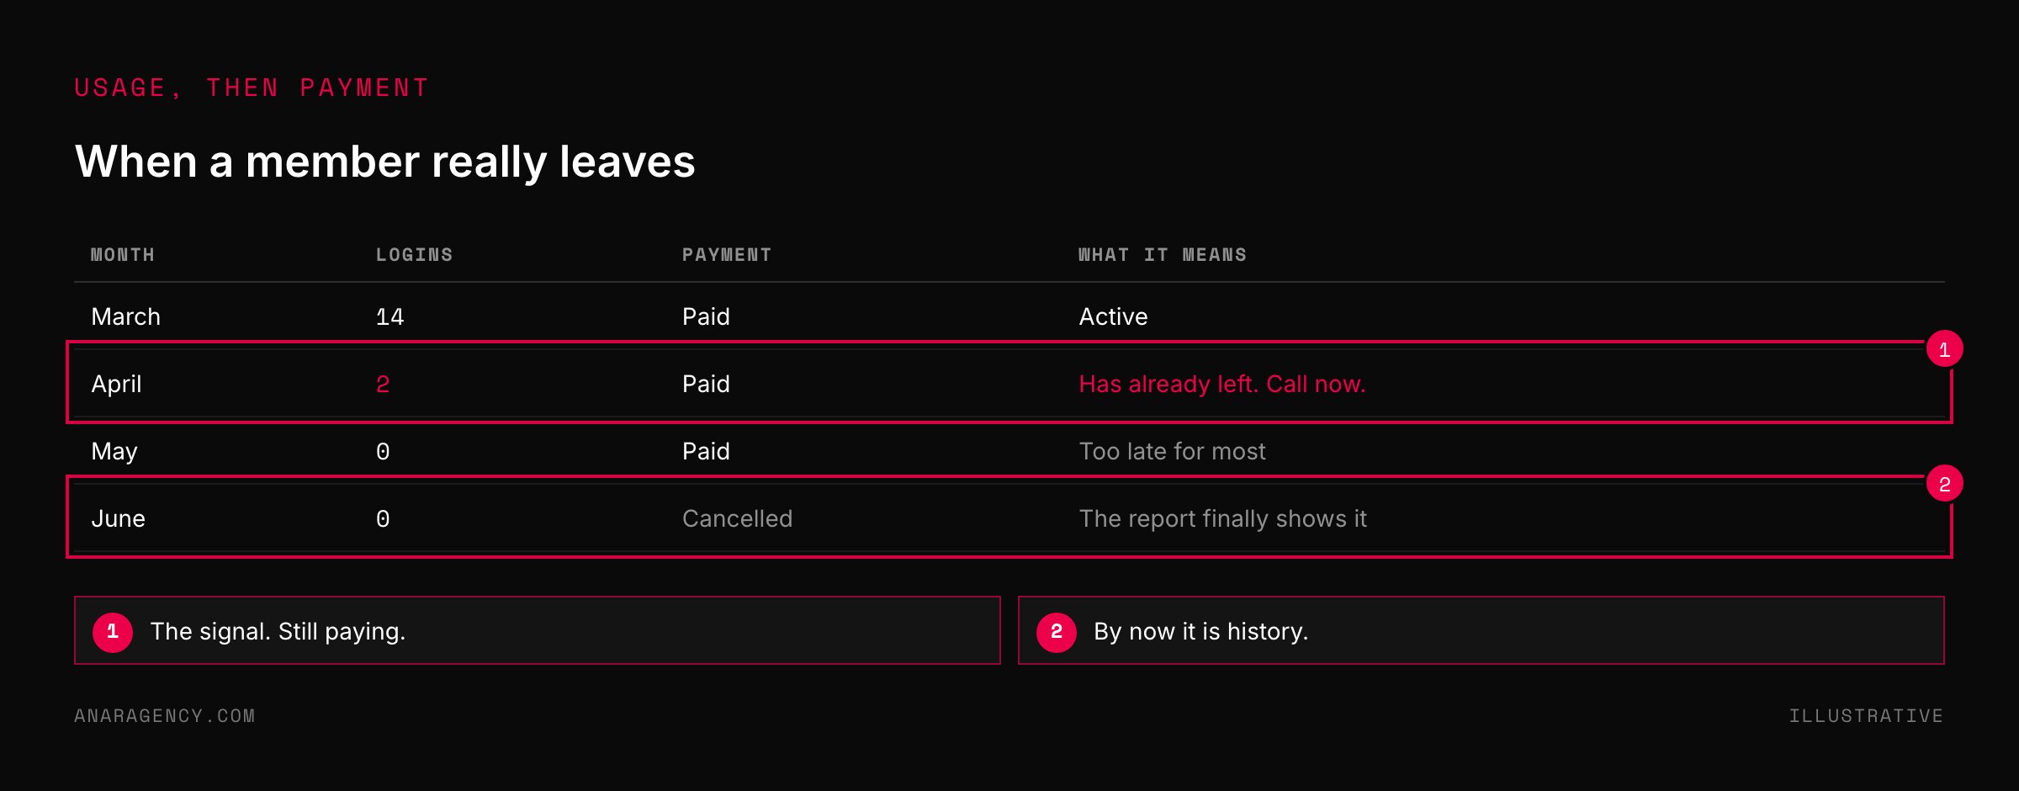Click the red badge 1 on the April row
The width and height of the screenshot is (2019, 791).
pyautogui.click(x=1944, y=349)
